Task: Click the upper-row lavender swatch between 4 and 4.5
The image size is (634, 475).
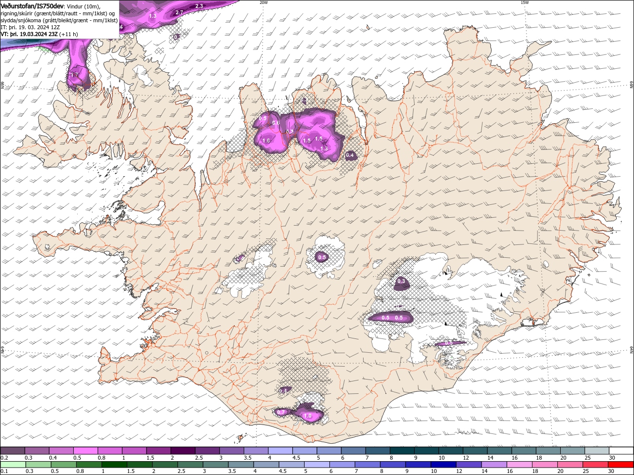Action: (x=280, y=451)
